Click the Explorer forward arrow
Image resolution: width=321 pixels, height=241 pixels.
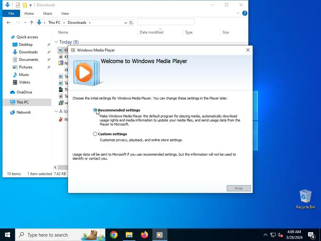(x=18, y=23)
